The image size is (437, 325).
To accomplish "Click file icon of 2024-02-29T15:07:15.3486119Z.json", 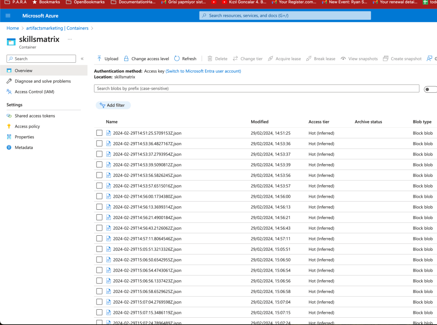I will pos(109,313).
